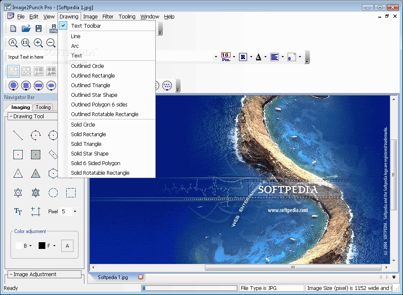Screen dimensions: 403x295
Task: Select the dashed circle selection tool
Action: tap(53, 193)
